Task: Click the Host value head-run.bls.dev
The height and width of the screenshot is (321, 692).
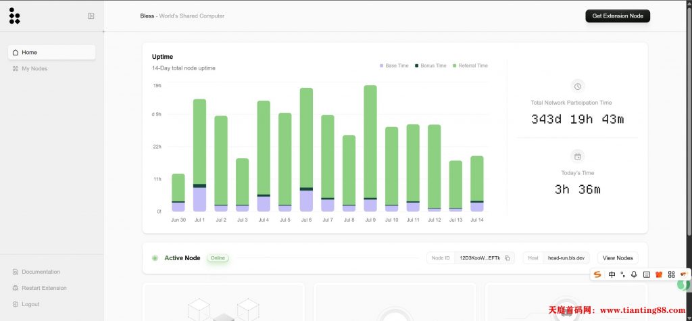Action: 566,258
